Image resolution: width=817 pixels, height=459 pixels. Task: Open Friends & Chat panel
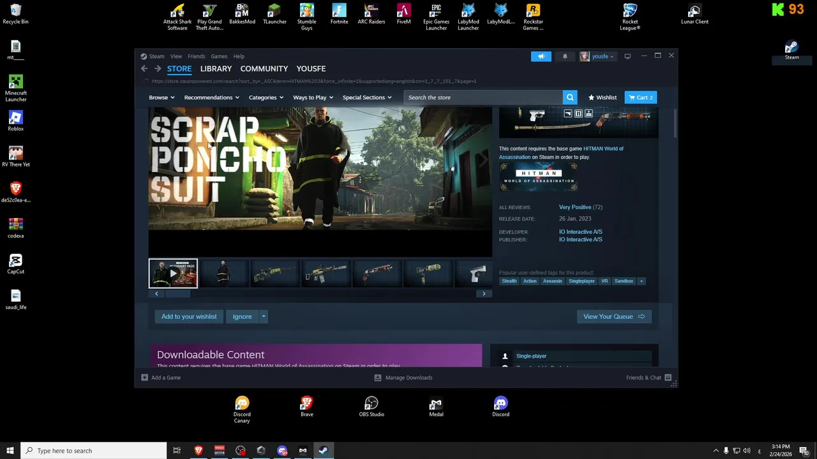pyautogui.click(x=648, y=377)
